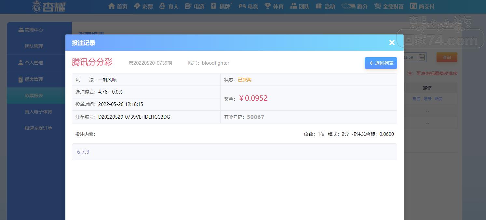Click the 腾讯分分彩 game title
The height and width of the screenshot is (220, 486).
pos(92,62)
